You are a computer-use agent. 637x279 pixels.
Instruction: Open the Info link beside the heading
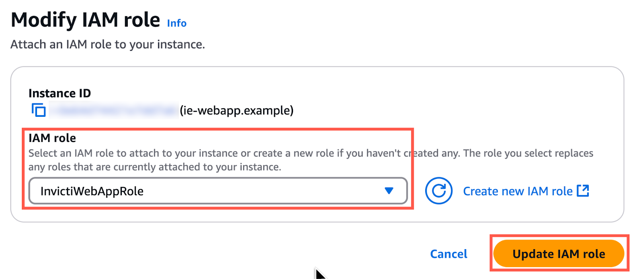[177, 23]
